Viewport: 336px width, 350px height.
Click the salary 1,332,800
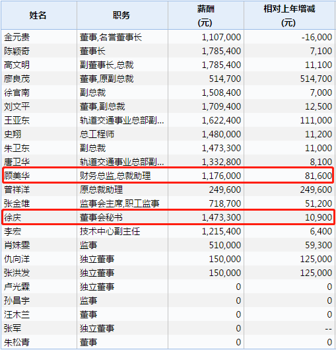click(221, 162)
